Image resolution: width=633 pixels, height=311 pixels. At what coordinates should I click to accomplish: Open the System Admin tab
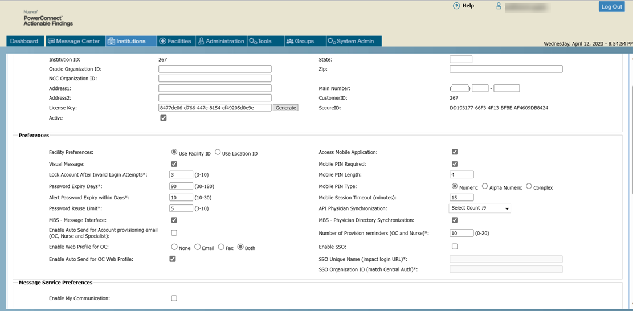(354, 41)
